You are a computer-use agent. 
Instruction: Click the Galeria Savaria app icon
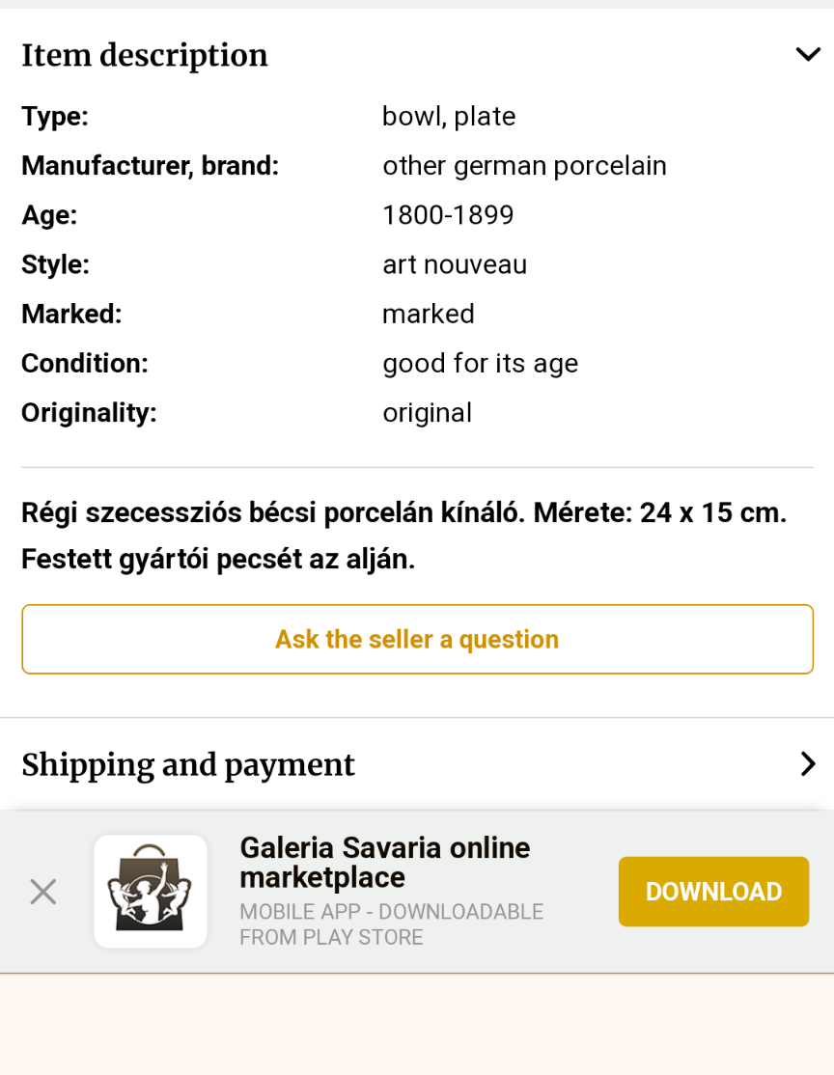(x=151, y=892)
